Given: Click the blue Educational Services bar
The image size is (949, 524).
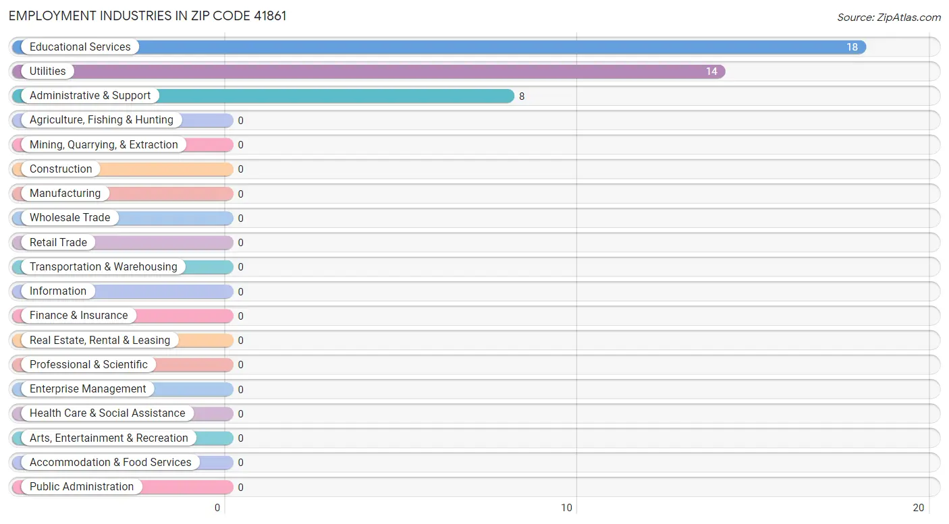Looking at the screenshot, I should point(439,47).
